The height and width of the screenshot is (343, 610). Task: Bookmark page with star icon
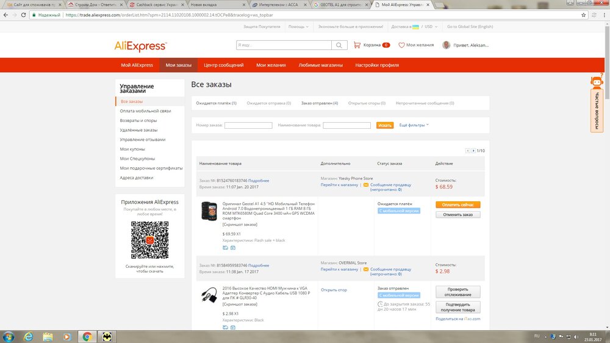point(584,15)
